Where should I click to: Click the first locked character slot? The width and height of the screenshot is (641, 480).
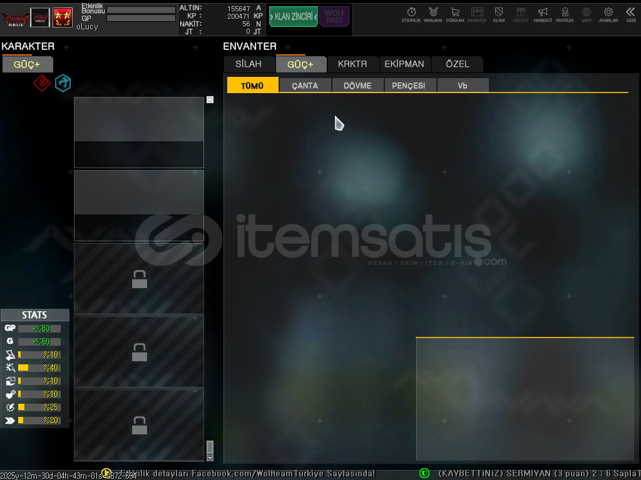point(139,279)
